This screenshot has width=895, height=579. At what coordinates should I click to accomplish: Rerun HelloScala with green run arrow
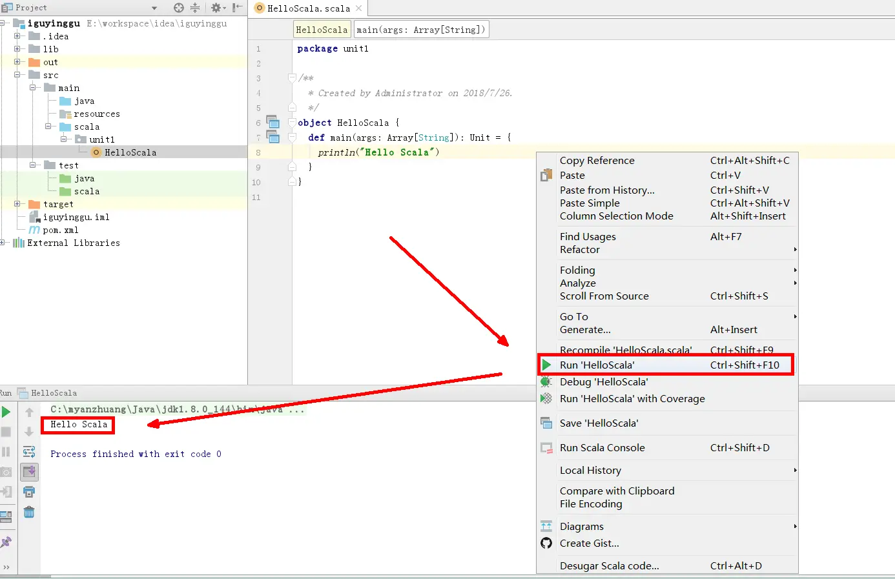click(6, 412)
